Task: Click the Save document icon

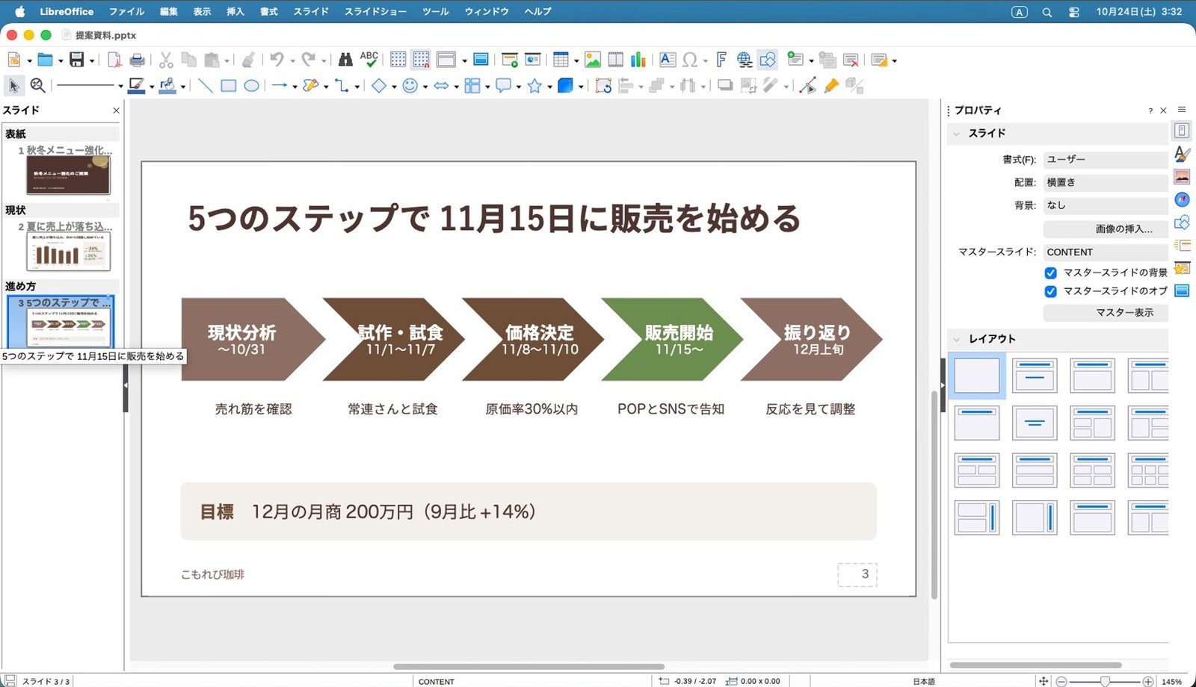Action: coord(76,60)
